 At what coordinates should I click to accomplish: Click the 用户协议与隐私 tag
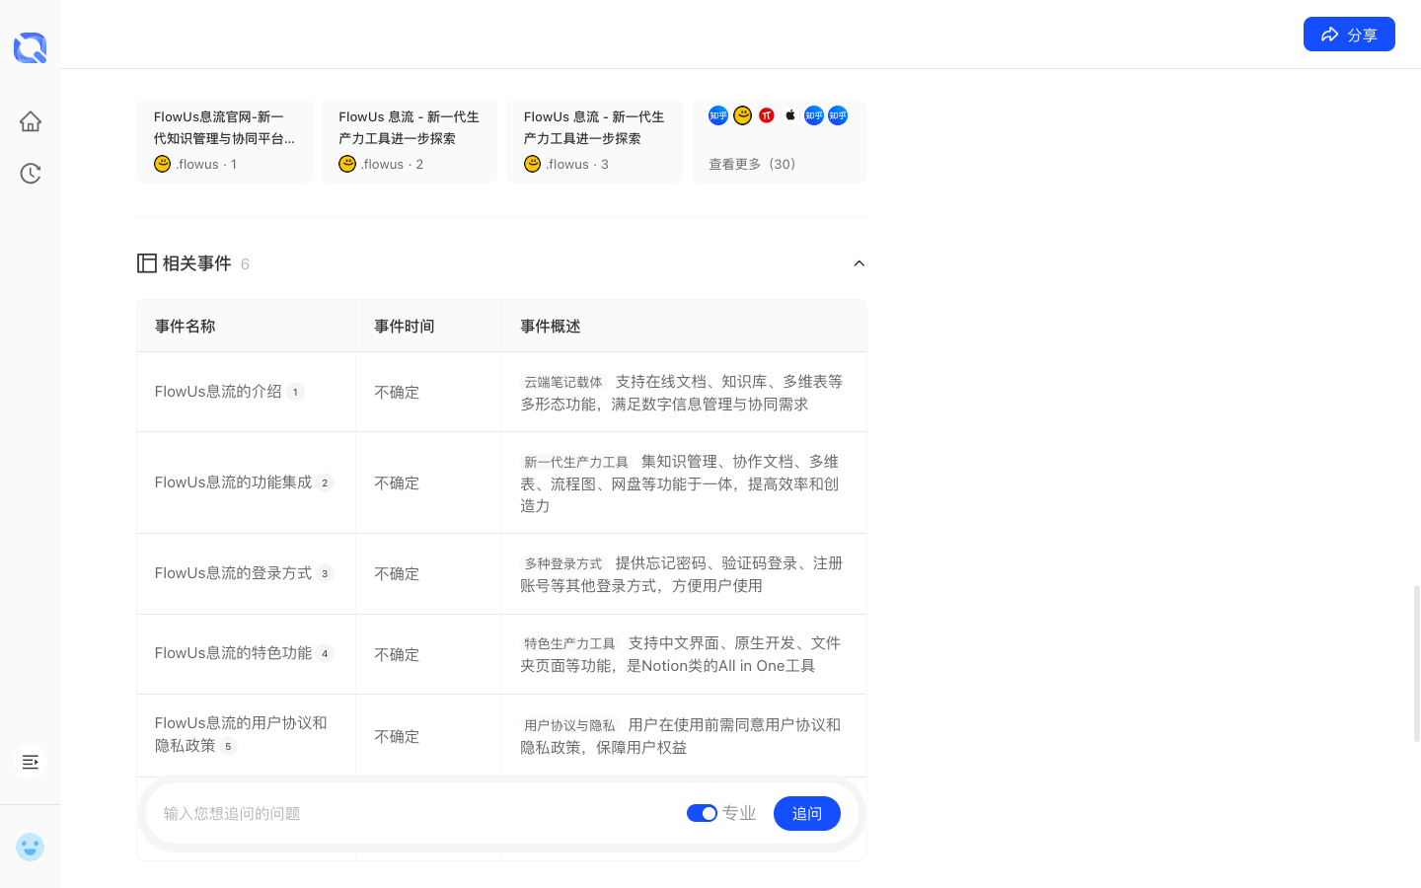point(569,725)
